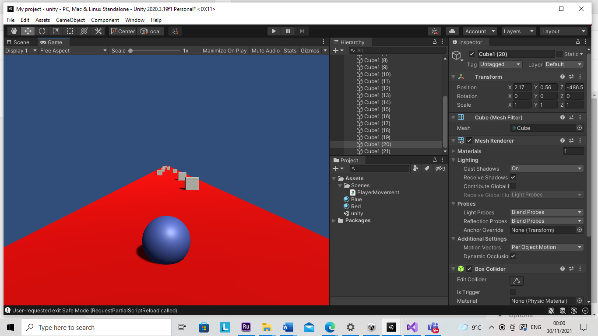Open Game view options menu dots
This screenshot has width=598, height=336.
coord(324,42)
